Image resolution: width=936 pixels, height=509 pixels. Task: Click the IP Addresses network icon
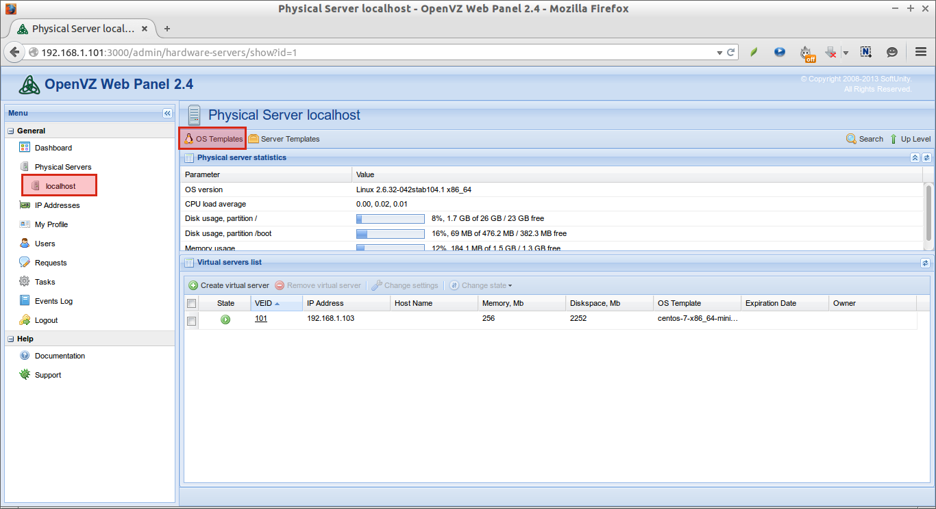click(25, 205)
